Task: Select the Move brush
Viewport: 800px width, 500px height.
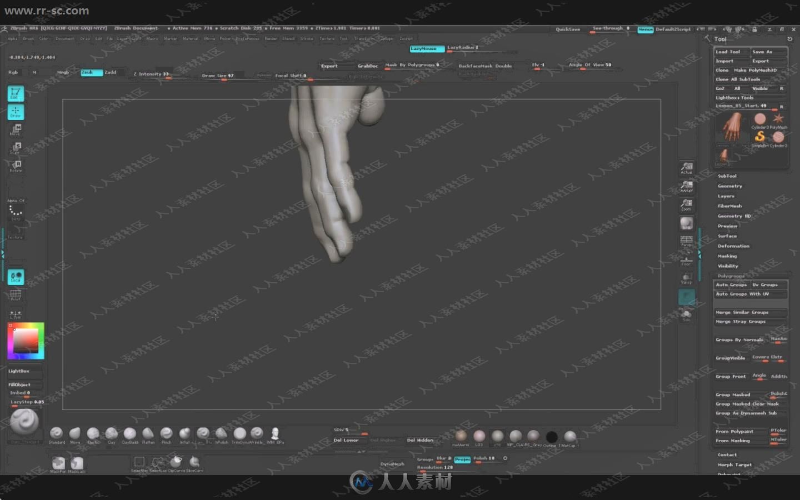Action: [x=75, y=434]
